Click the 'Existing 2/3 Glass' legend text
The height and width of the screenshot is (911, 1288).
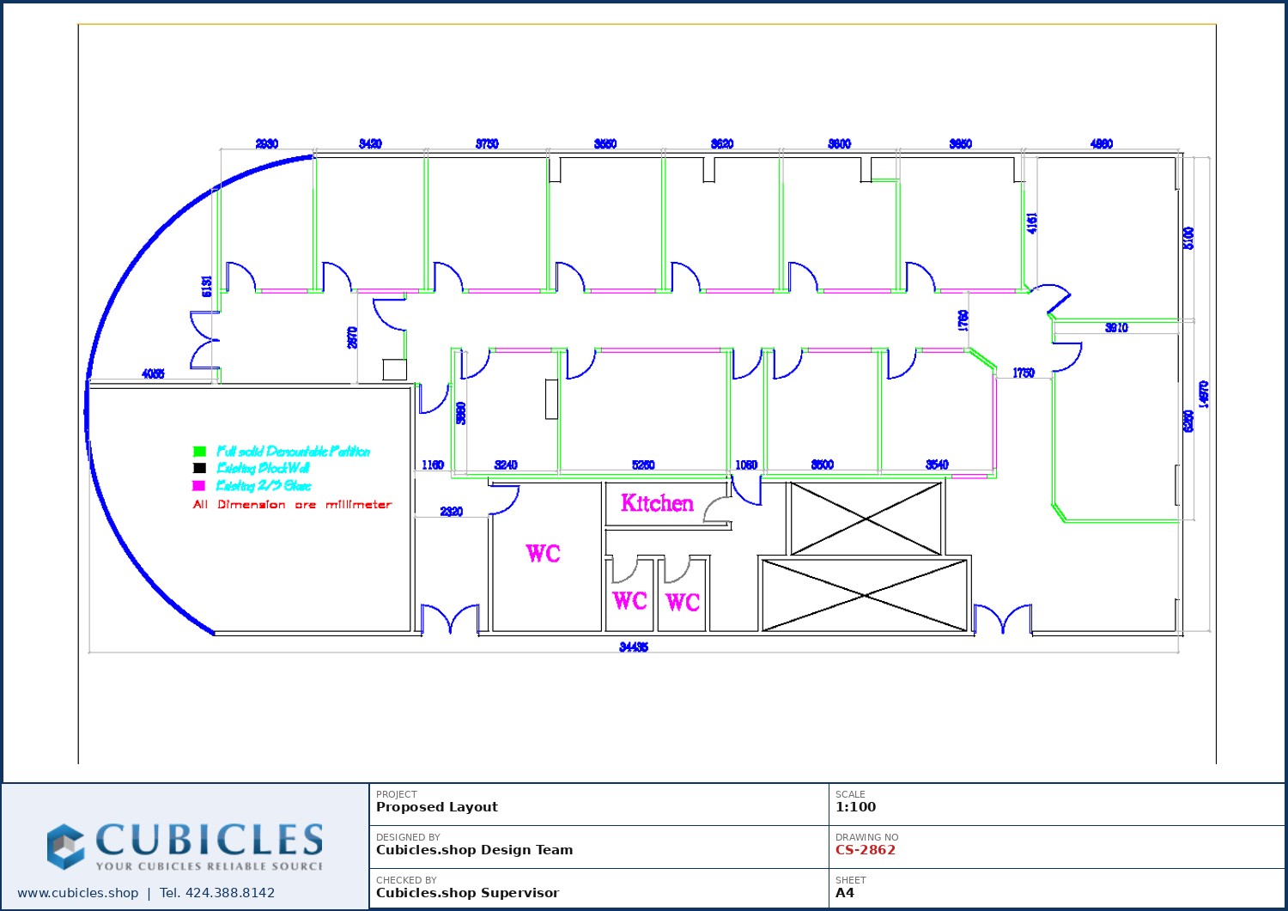pos(264,485)
